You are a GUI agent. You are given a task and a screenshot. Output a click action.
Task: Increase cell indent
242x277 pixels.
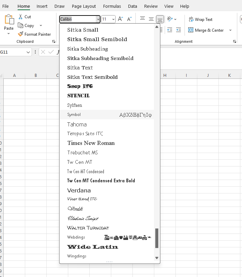pyautogui.click(x=178, y=30)
